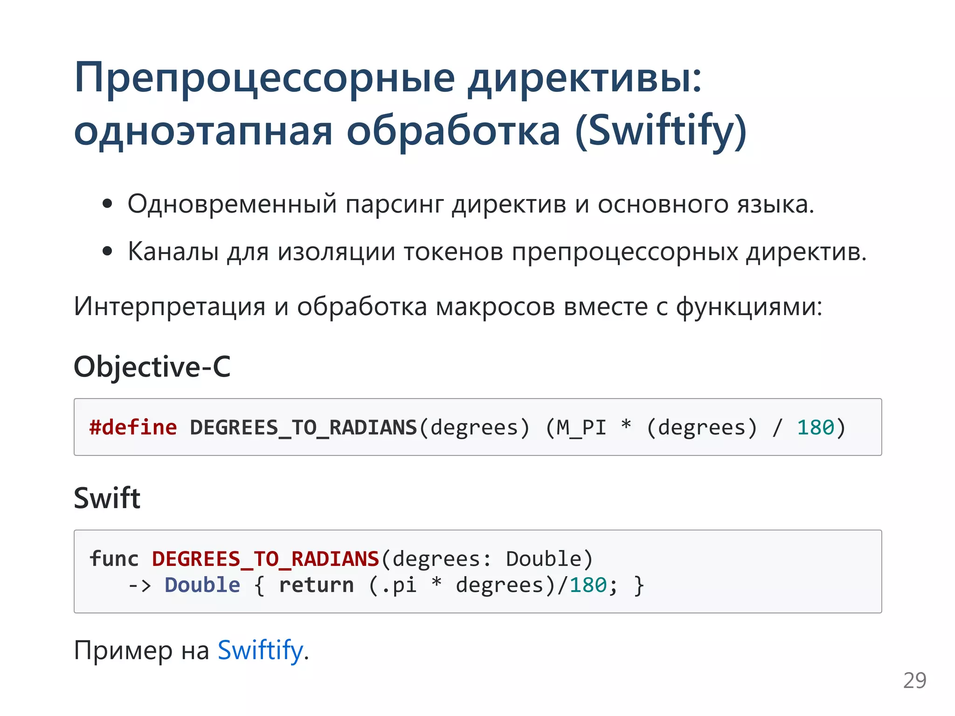Click 'return' keyword in Swift code
Image resolution: width=955 pixels, height=716 pixels.
316,585
